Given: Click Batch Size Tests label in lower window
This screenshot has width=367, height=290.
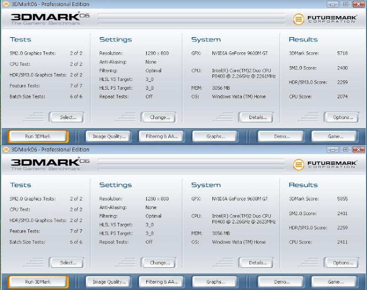Looking at the screenshot, I should (x=27, y=242).
